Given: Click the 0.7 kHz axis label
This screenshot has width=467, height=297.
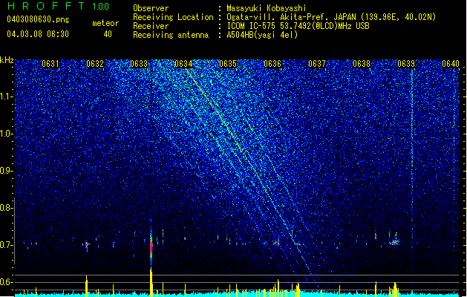Looking at the screenshot, I should tap(6, 245).
